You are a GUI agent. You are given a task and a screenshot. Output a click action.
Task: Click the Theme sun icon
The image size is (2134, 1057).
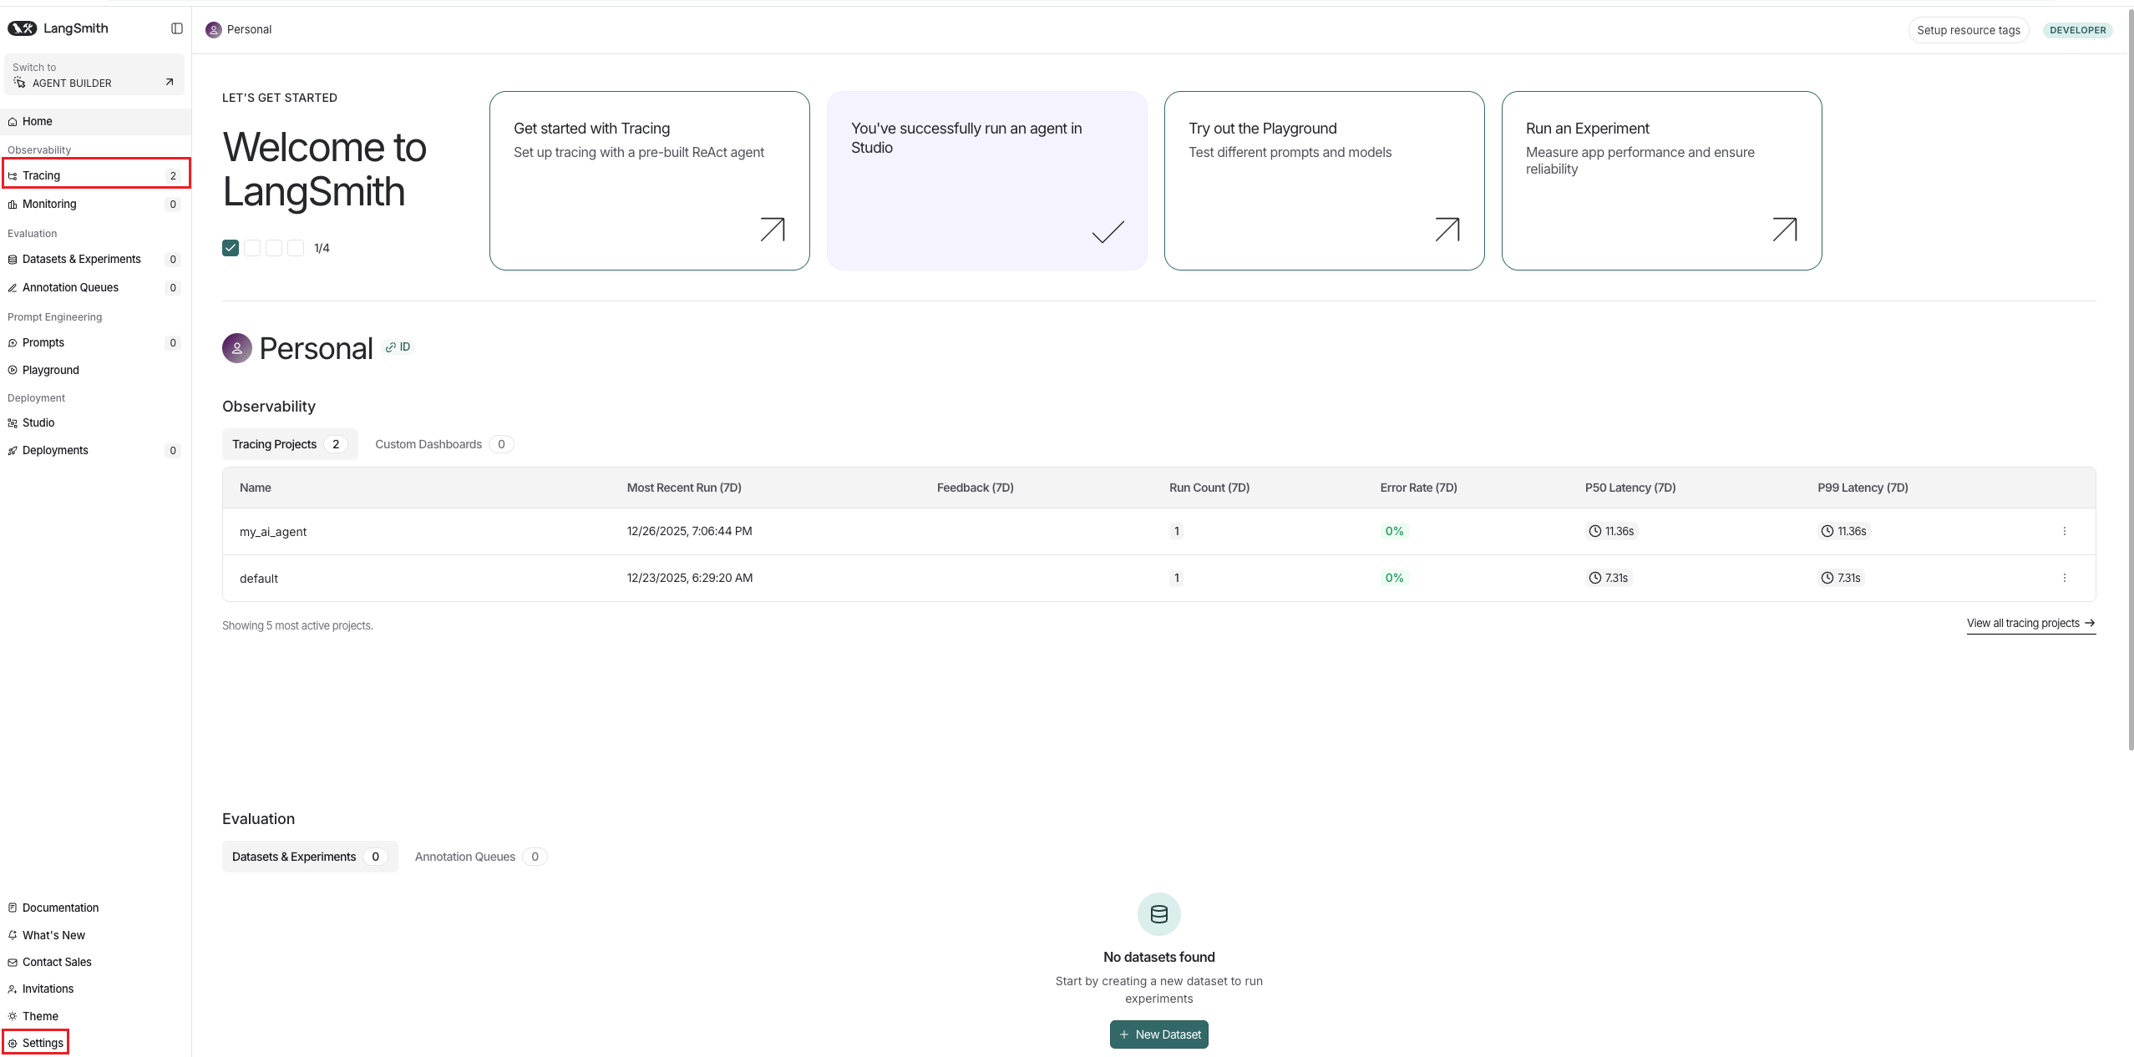[13, 1016]
